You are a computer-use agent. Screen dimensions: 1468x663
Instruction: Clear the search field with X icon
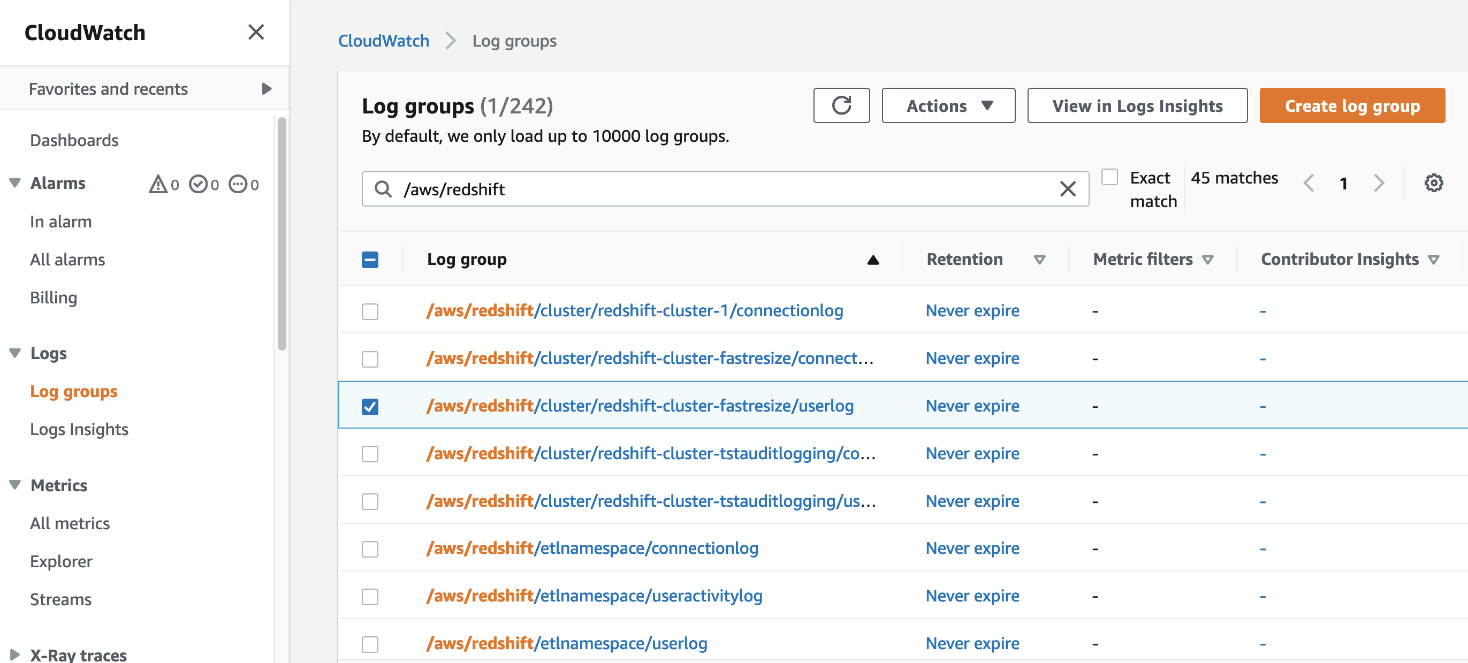(x=1067, y=188)
